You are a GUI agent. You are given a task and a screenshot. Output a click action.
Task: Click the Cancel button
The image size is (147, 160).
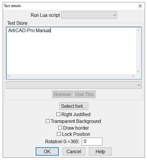[x=74, y=151]
